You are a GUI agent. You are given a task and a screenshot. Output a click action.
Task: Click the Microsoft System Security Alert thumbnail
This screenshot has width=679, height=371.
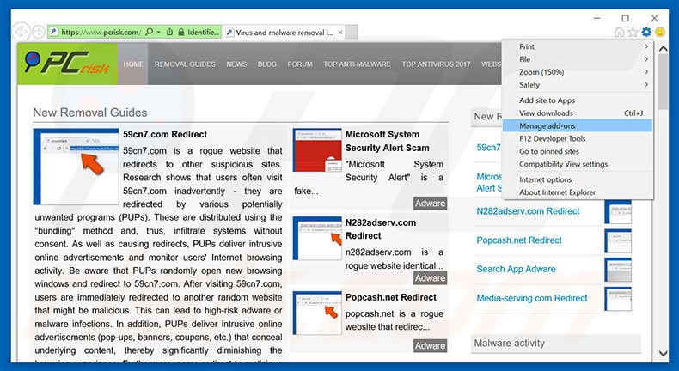point(317,150)
